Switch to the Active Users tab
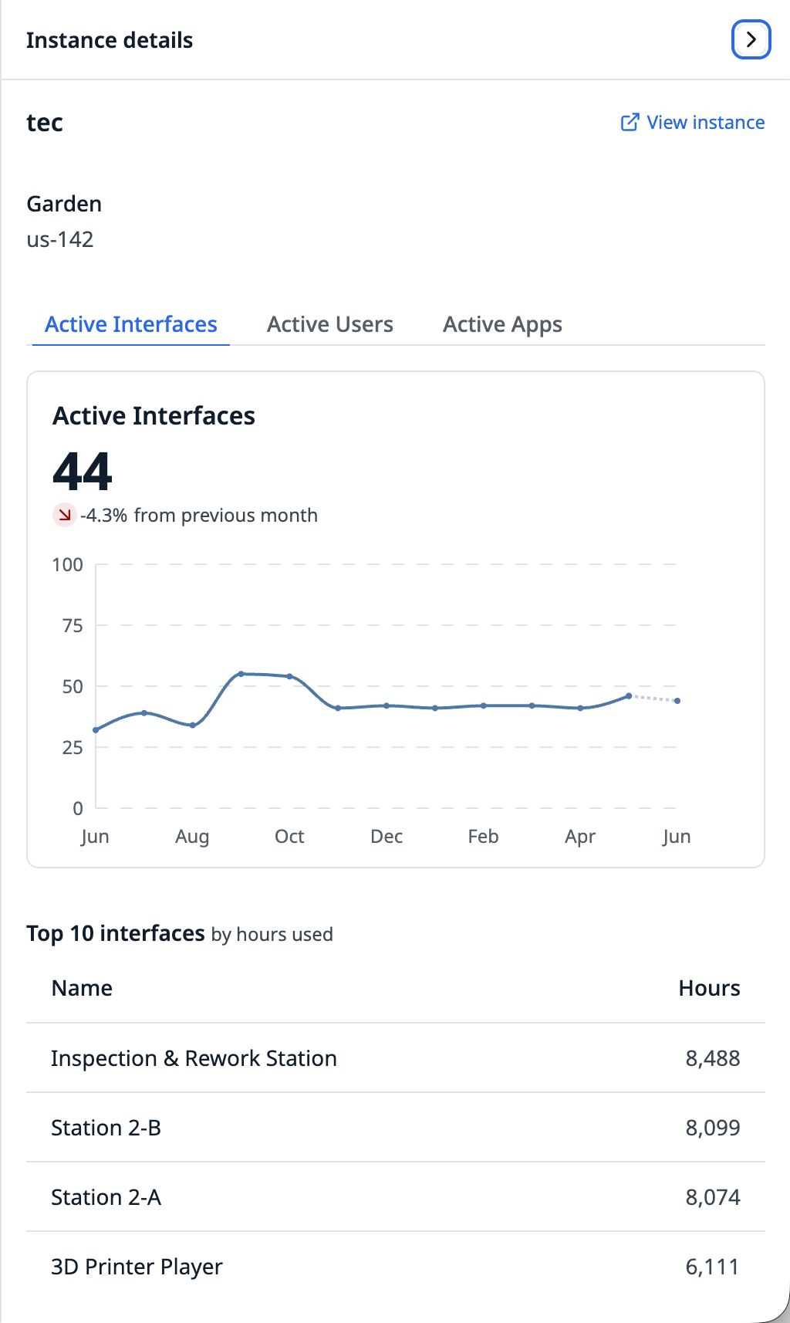 tap(330, 324)
